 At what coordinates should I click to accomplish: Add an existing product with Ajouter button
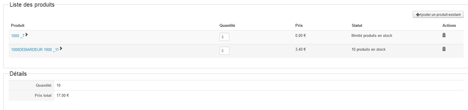[438, 14]
